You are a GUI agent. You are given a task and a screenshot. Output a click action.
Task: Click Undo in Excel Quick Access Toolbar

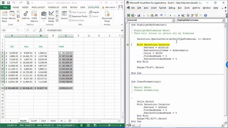click(x=14, y=3)
